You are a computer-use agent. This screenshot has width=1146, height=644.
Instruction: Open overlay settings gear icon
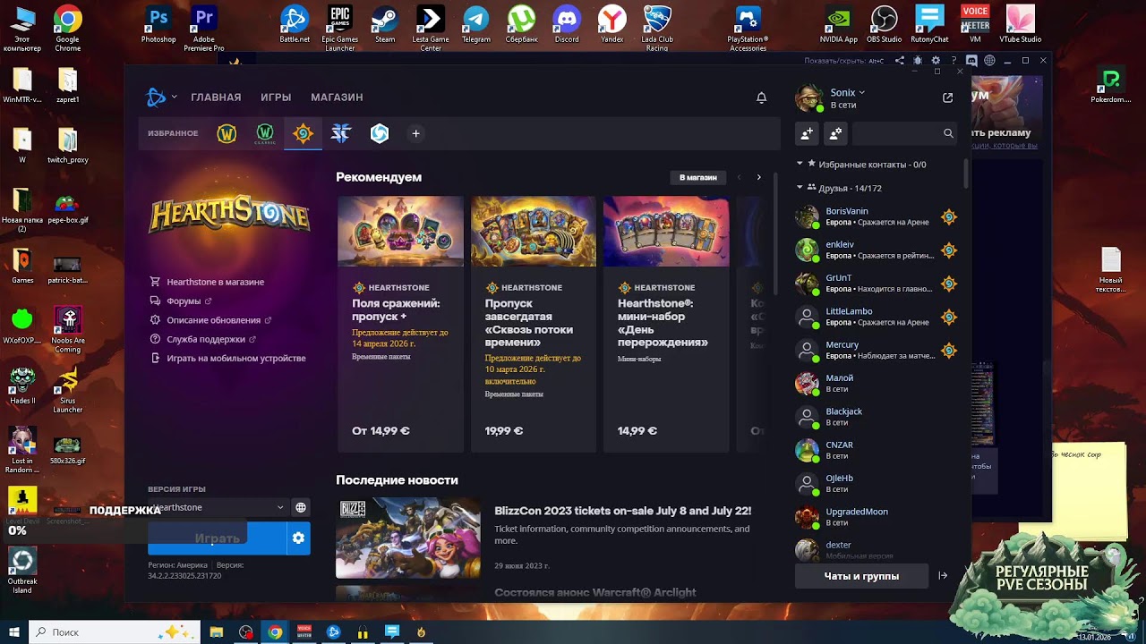[x=936, y=61]
